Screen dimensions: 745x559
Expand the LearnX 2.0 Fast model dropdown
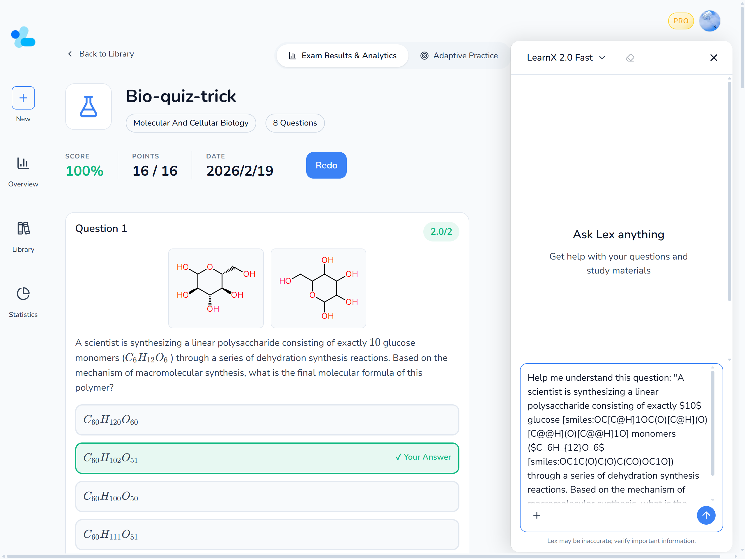click(566, 58)
